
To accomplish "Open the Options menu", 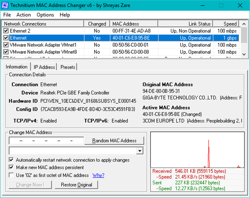I will (x=45, y=15).
